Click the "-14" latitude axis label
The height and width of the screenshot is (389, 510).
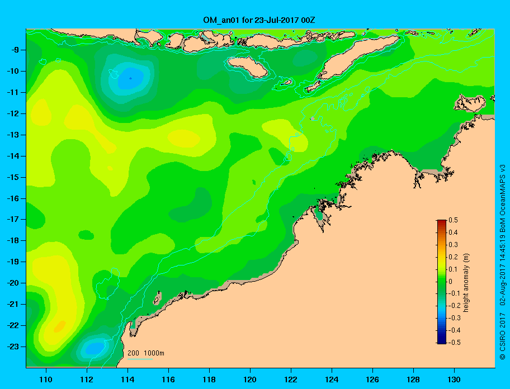pyautogui.click(x=13, y=156)
